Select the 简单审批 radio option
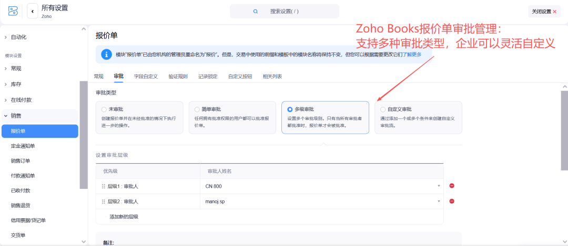 [197, 109]
